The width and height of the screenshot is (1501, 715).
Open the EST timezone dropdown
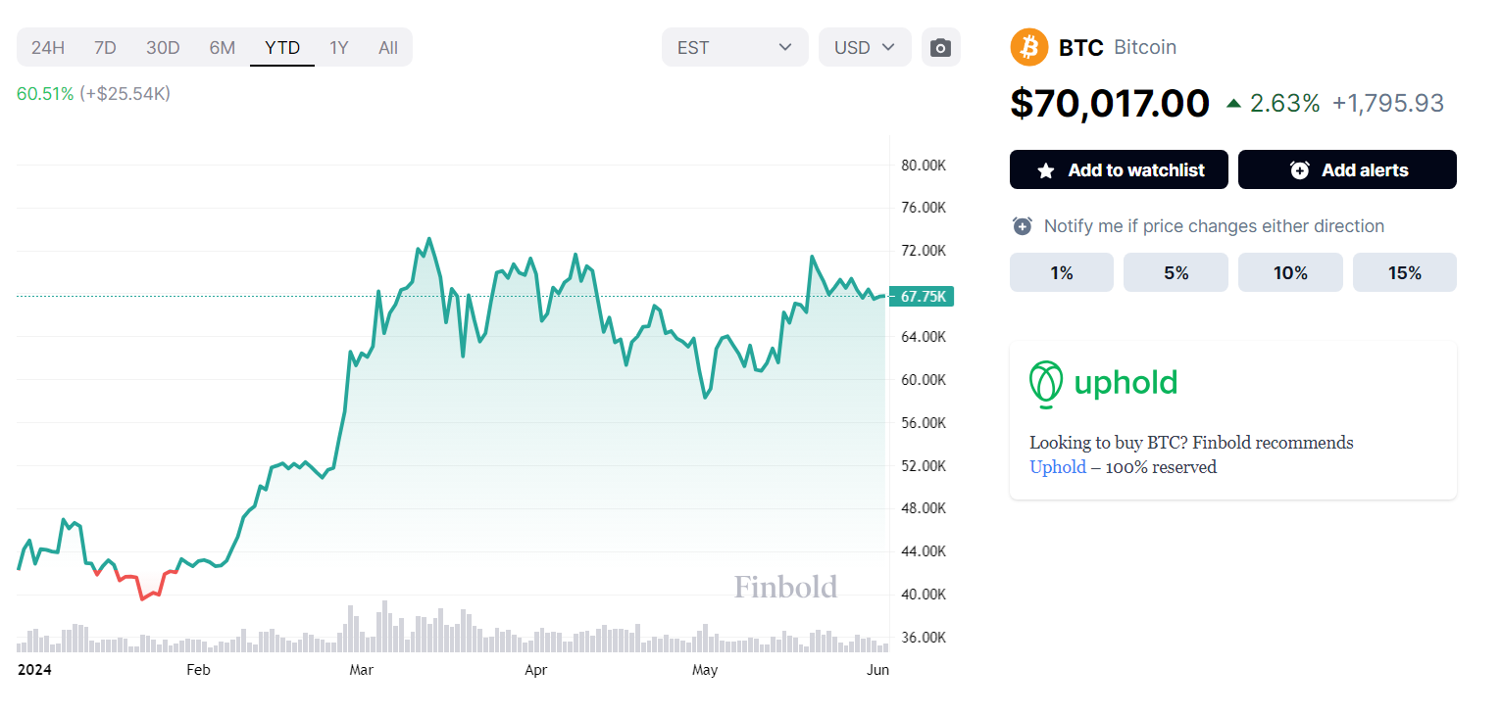[734, 47]
